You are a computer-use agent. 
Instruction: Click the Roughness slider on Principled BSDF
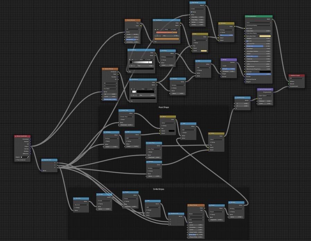[259, 46]
